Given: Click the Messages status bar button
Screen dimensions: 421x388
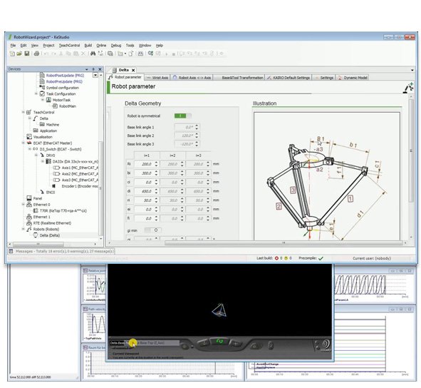Looking at the screenshot, I should pyautogui.click(x=61, y=251).
